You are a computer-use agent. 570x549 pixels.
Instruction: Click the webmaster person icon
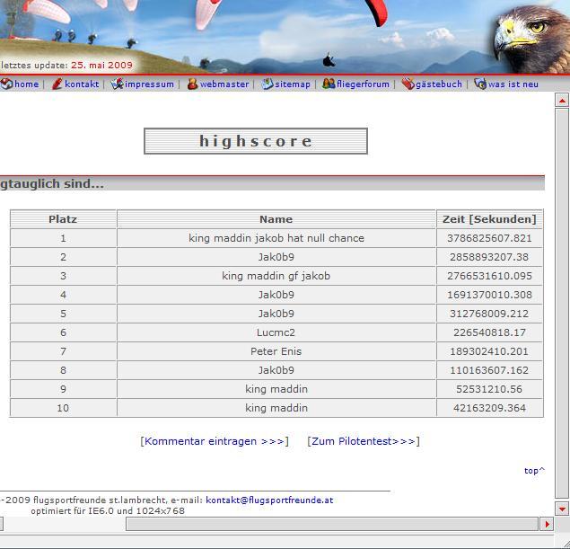pyautogui.click(x=192, y=84)
